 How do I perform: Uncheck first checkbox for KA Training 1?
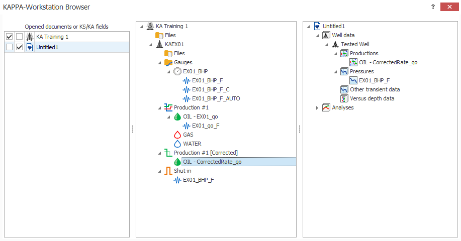tap(9, 37)
